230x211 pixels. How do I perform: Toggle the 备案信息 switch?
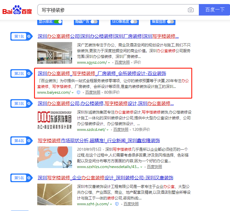coord(171,22)
